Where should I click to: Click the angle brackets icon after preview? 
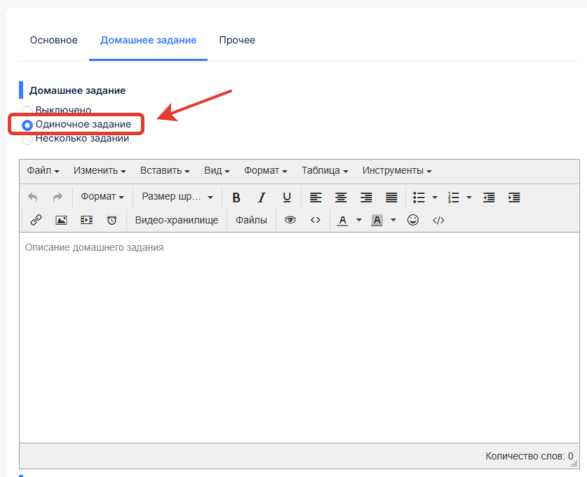tap(316, 220)
